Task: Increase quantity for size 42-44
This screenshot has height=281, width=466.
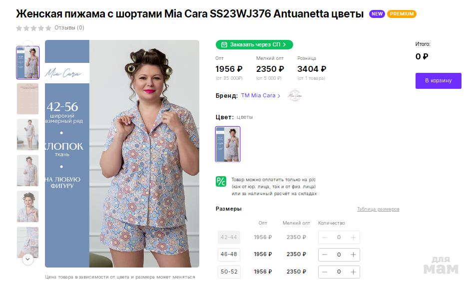Action: (x=353, y=238)
